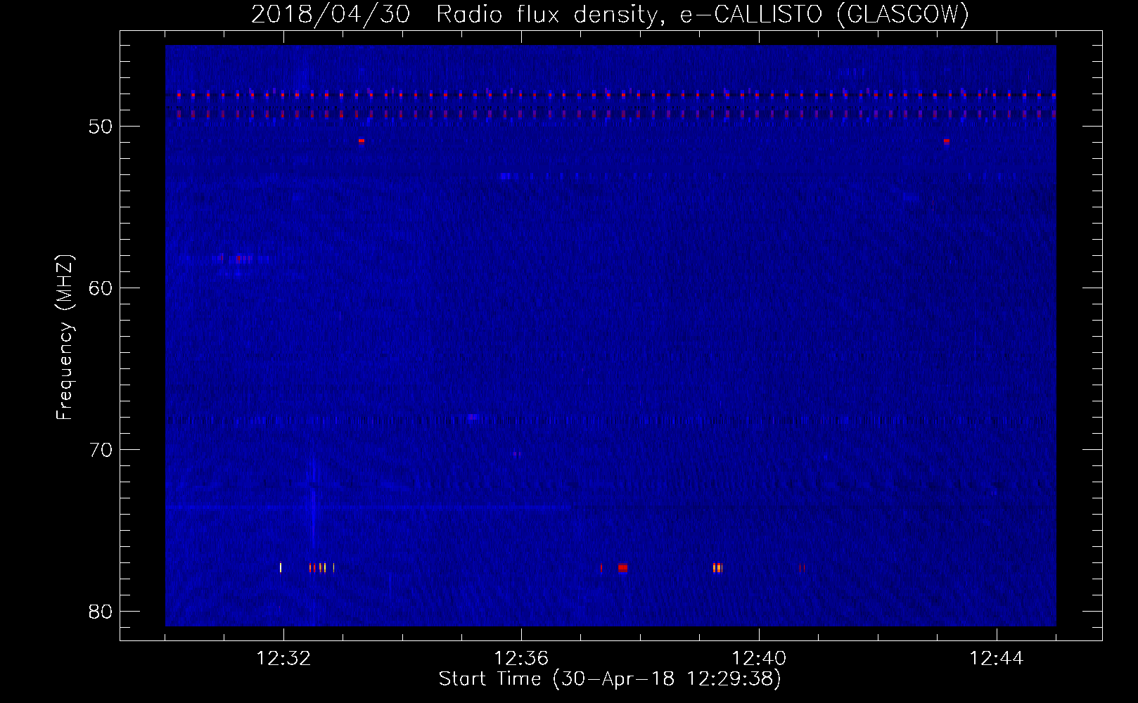Click the plot title 'Radio flux density, e-CALLISTO (GLASGOW)'

pyautogui.click(x=703, y=15)
